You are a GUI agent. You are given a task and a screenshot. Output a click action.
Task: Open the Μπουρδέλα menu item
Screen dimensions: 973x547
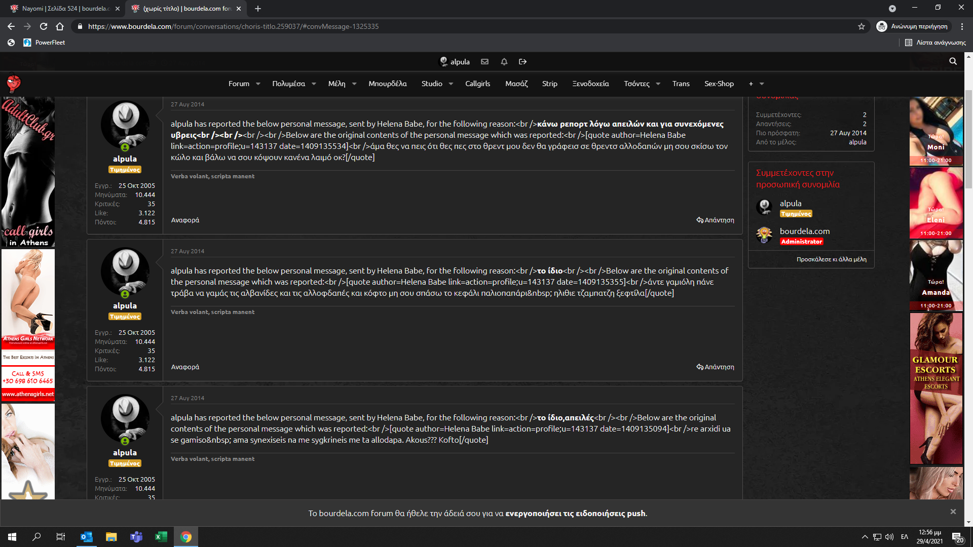pyautogui.click(x=387, y=84)
